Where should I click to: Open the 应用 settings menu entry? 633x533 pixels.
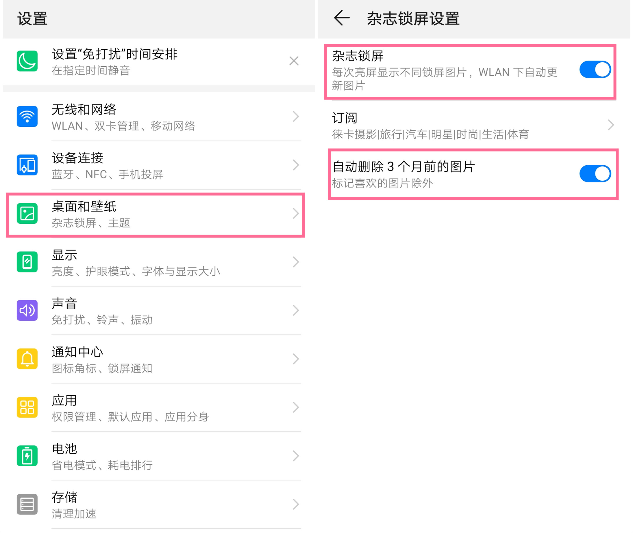click(151, 407)
